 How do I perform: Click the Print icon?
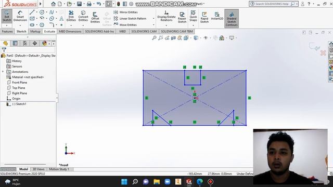click(89, 4)
